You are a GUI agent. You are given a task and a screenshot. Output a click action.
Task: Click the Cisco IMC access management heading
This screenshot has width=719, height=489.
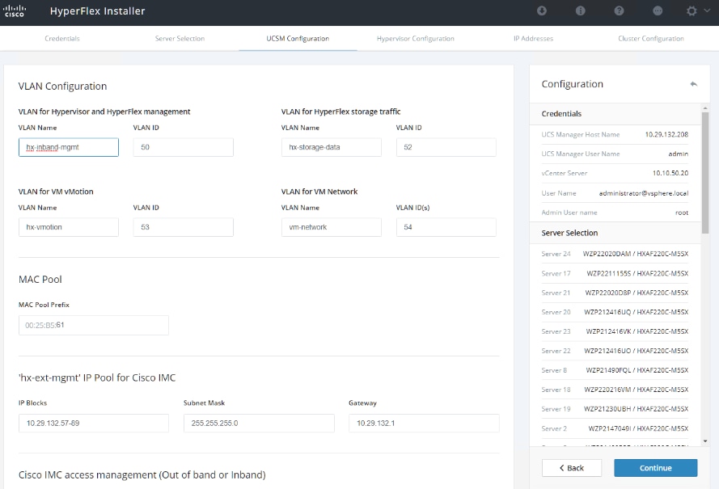(142, 474)
